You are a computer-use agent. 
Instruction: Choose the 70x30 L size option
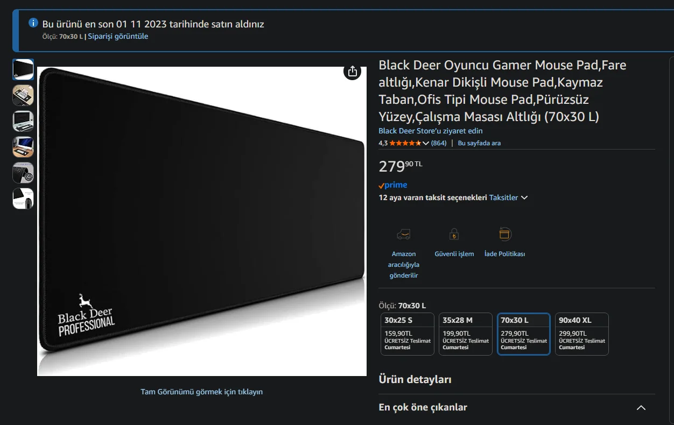(x=524, y=334)
